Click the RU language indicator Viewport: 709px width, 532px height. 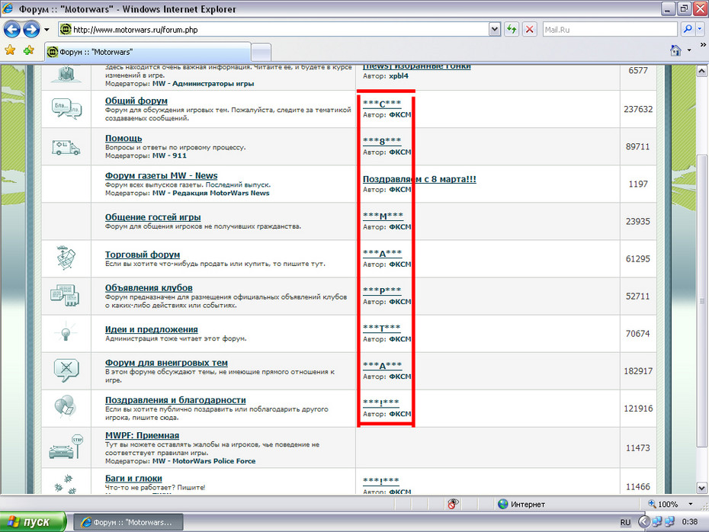(x=625, y=523)
